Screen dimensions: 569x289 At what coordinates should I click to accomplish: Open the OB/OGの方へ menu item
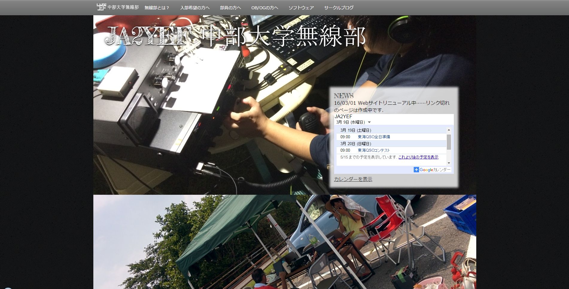point(265,8)
